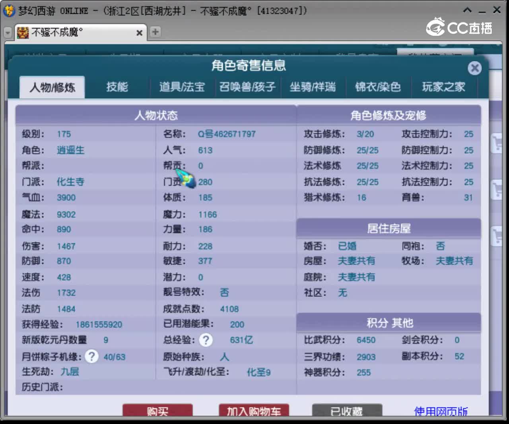Click the 成就点数 value 4108

click(229, 309)
